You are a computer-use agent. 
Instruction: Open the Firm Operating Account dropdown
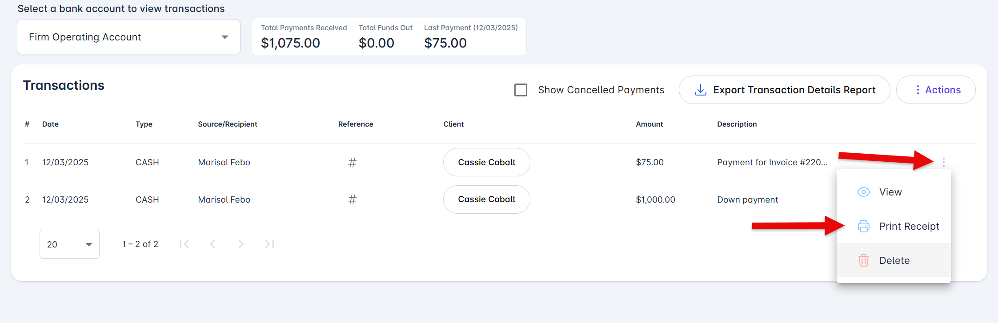tap(128, 37)
